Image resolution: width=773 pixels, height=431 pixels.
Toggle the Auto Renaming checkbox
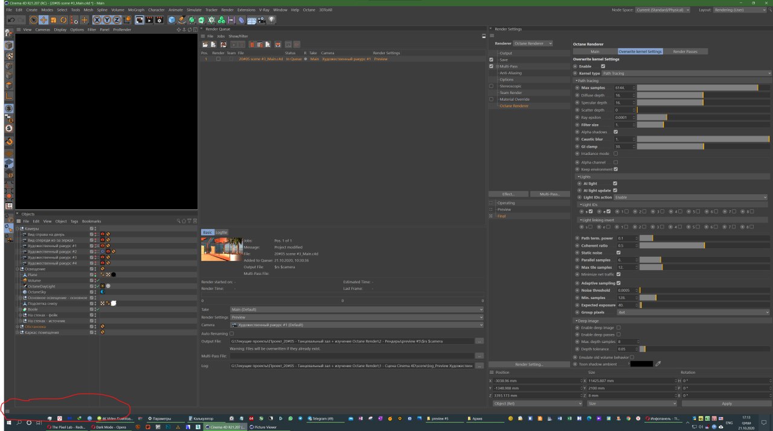point(231,333)
